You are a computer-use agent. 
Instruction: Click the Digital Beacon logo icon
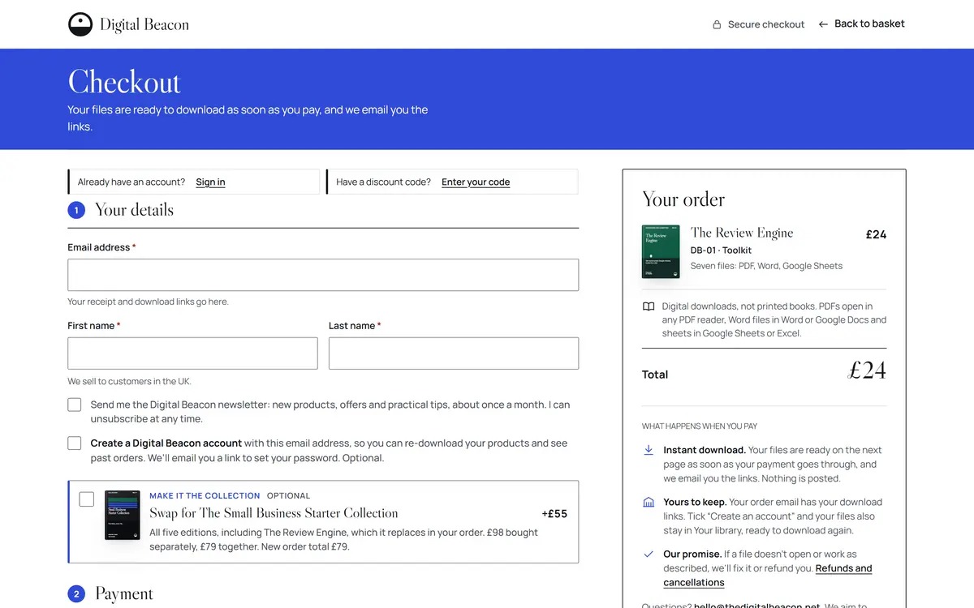80,24
